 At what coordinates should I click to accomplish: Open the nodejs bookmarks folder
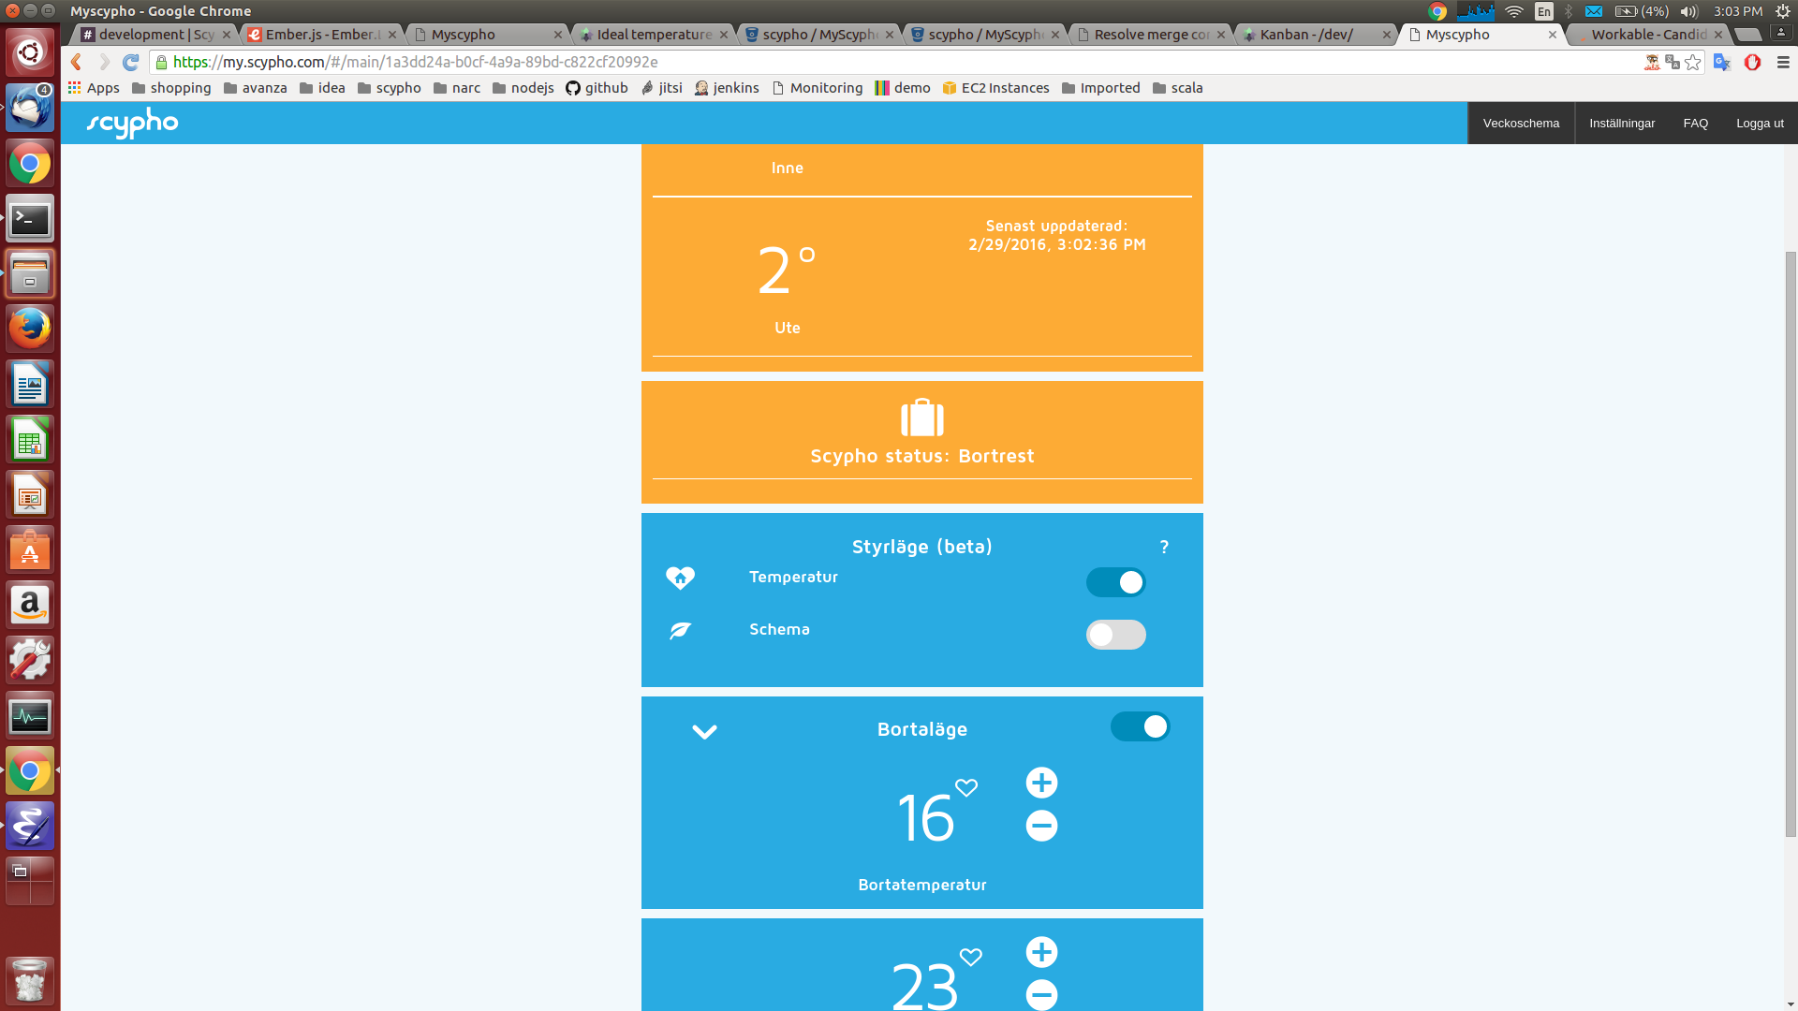[523, 88]
